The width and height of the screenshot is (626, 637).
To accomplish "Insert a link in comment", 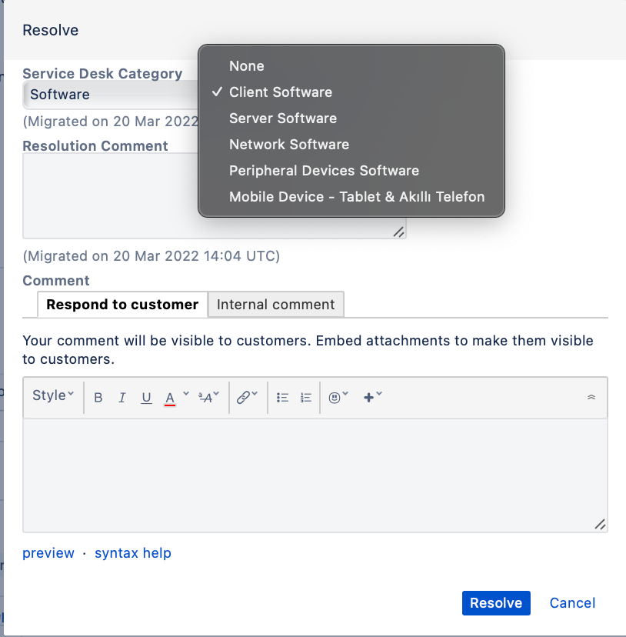I will coord(247,397).
